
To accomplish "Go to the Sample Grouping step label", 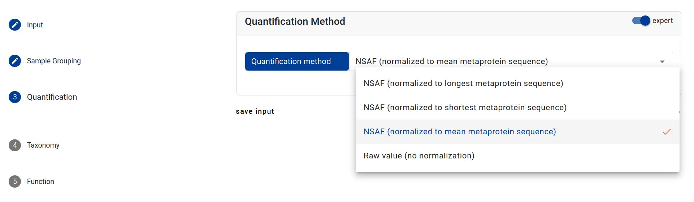I will click(x=54, y=61).
